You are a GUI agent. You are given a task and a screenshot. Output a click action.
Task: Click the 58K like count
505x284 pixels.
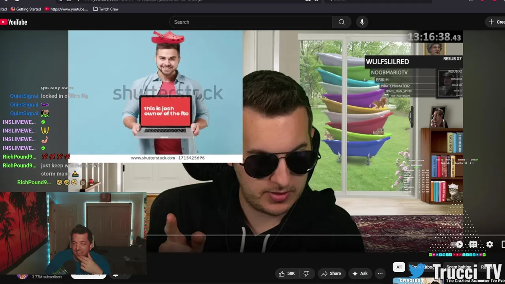pos(291,273)
